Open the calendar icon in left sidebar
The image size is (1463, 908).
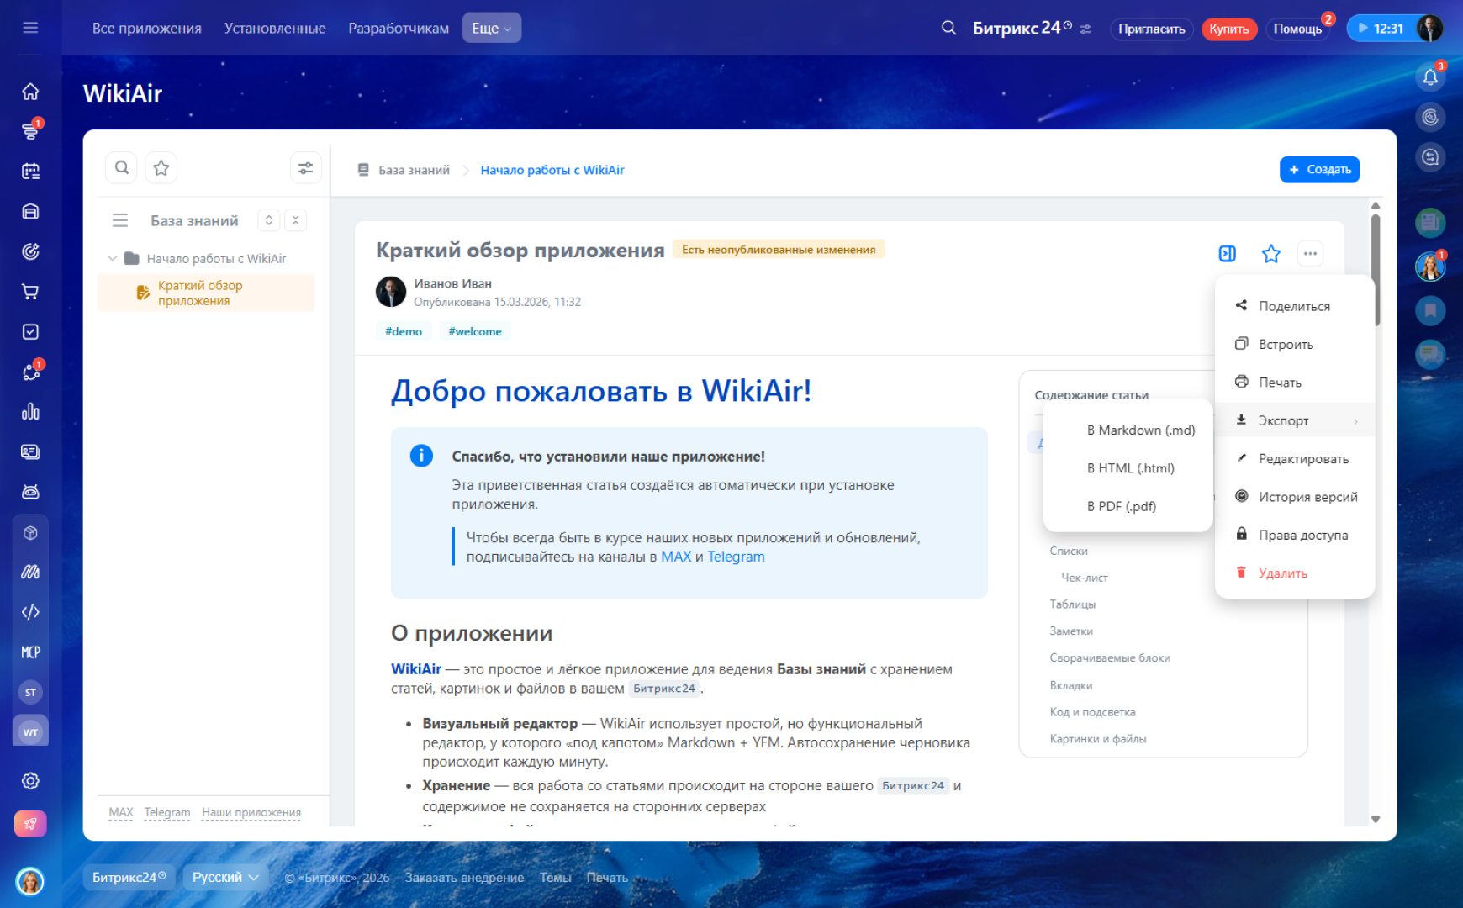point(30,172)
